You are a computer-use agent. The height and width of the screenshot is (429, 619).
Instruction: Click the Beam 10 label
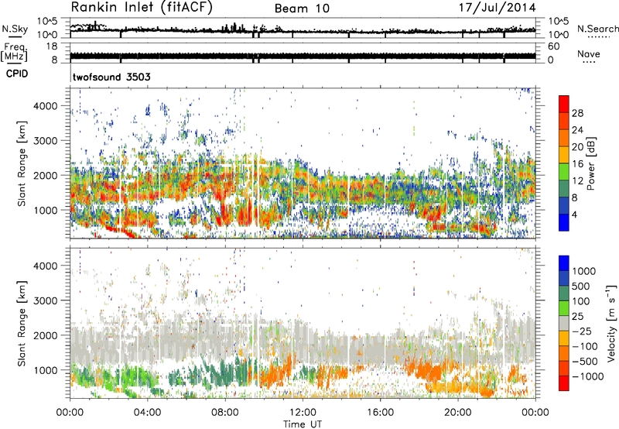click(302, 9)
